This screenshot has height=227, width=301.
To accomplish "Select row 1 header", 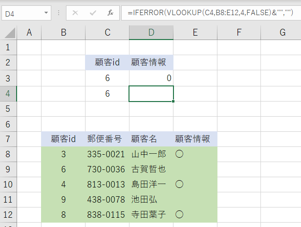I will (8, 47).
